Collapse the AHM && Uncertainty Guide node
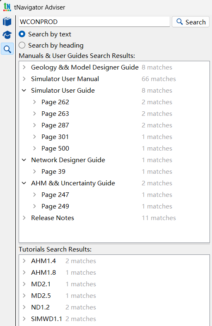This screenshot has height=326, width=212. [x=24, y=183]
